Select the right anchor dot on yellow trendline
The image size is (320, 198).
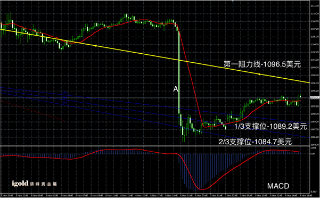pos(259,75)
